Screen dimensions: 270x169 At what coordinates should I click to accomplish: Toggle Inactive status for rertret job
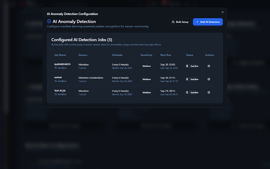pyautogui.click(x=192, y=79)
